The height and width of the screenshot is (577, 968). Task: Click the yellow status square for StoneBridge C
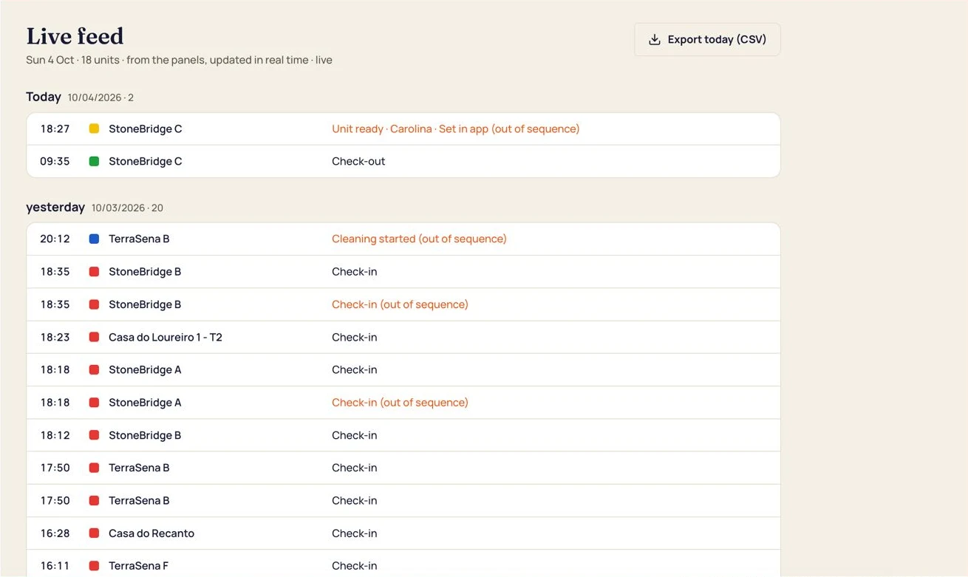click(x=94, y=129)
